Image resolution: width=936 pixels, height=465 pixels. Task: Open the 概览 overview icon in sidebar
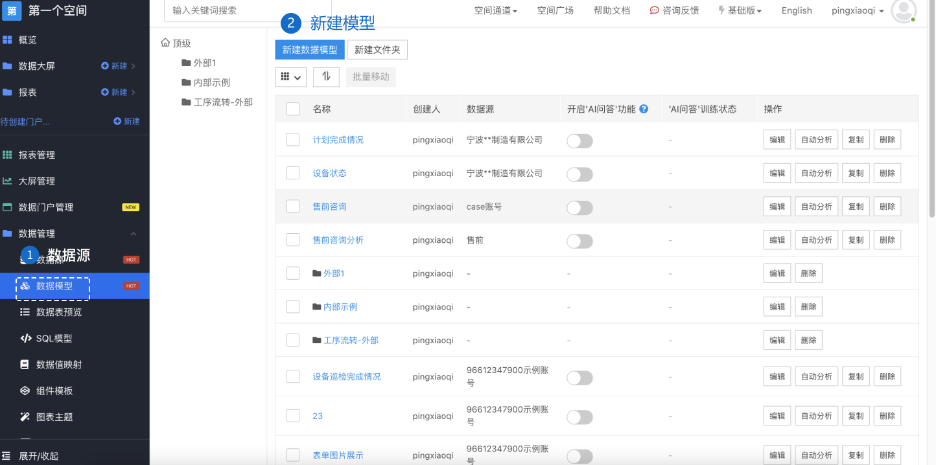(7, 40)
